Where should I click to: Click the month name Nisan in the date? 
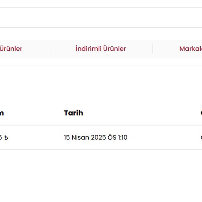pyautogui.click(x=80, y=138)
